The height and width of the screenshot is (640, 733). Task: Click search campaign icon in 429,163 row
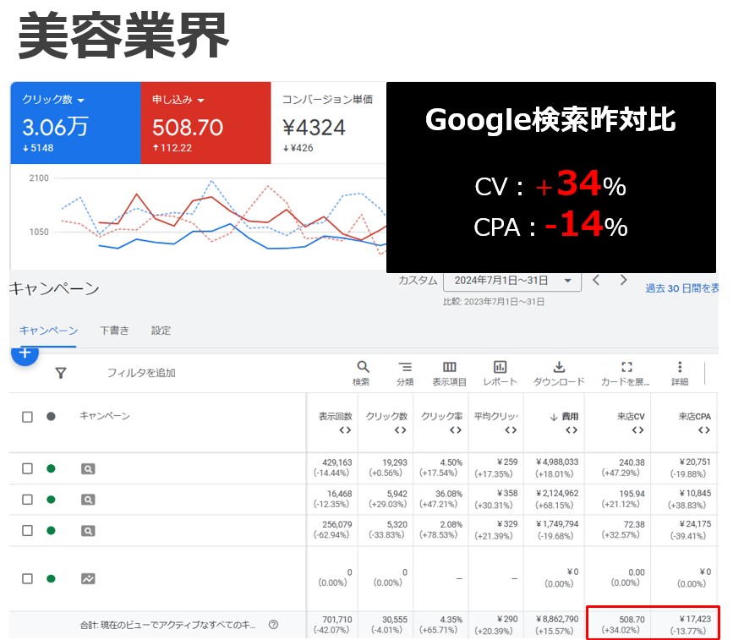(x=88, y=469)
